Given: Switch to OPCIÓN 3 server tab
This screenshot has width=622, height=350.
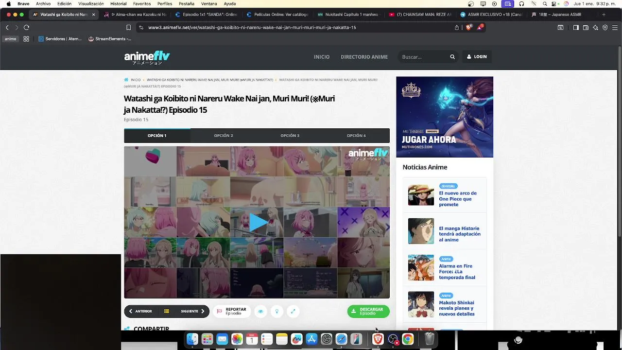Looking at the screenshot, I should (290, 136).
